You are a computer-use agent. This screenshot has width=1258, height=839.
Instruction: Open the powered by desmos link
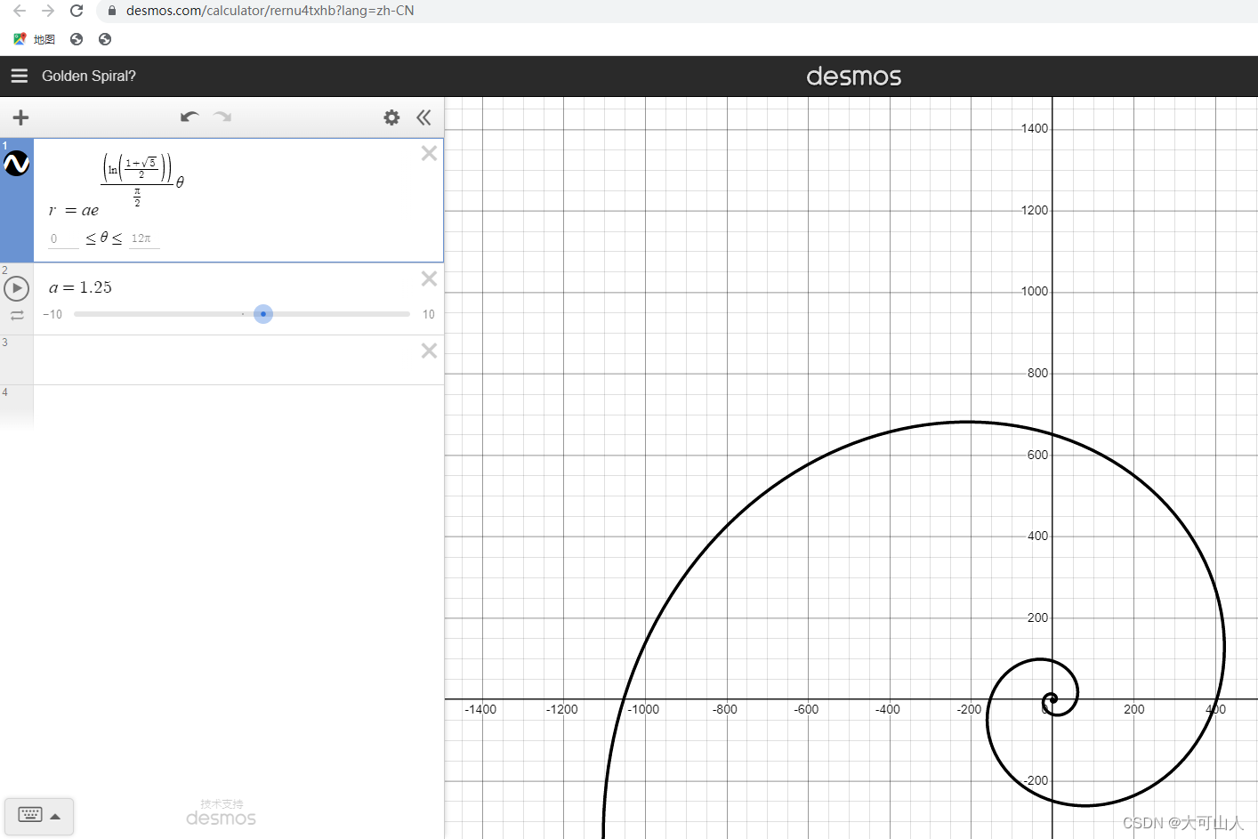point(222,813)
